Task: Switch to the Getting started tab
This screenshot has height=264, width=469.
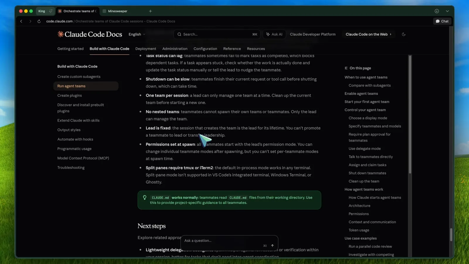Action: coord(70,49)
